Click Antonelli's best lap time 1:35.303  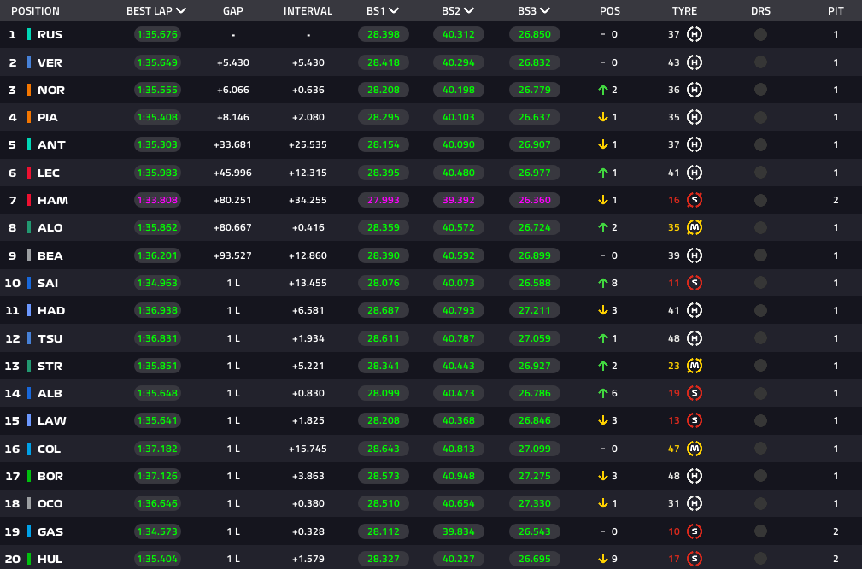157,144
